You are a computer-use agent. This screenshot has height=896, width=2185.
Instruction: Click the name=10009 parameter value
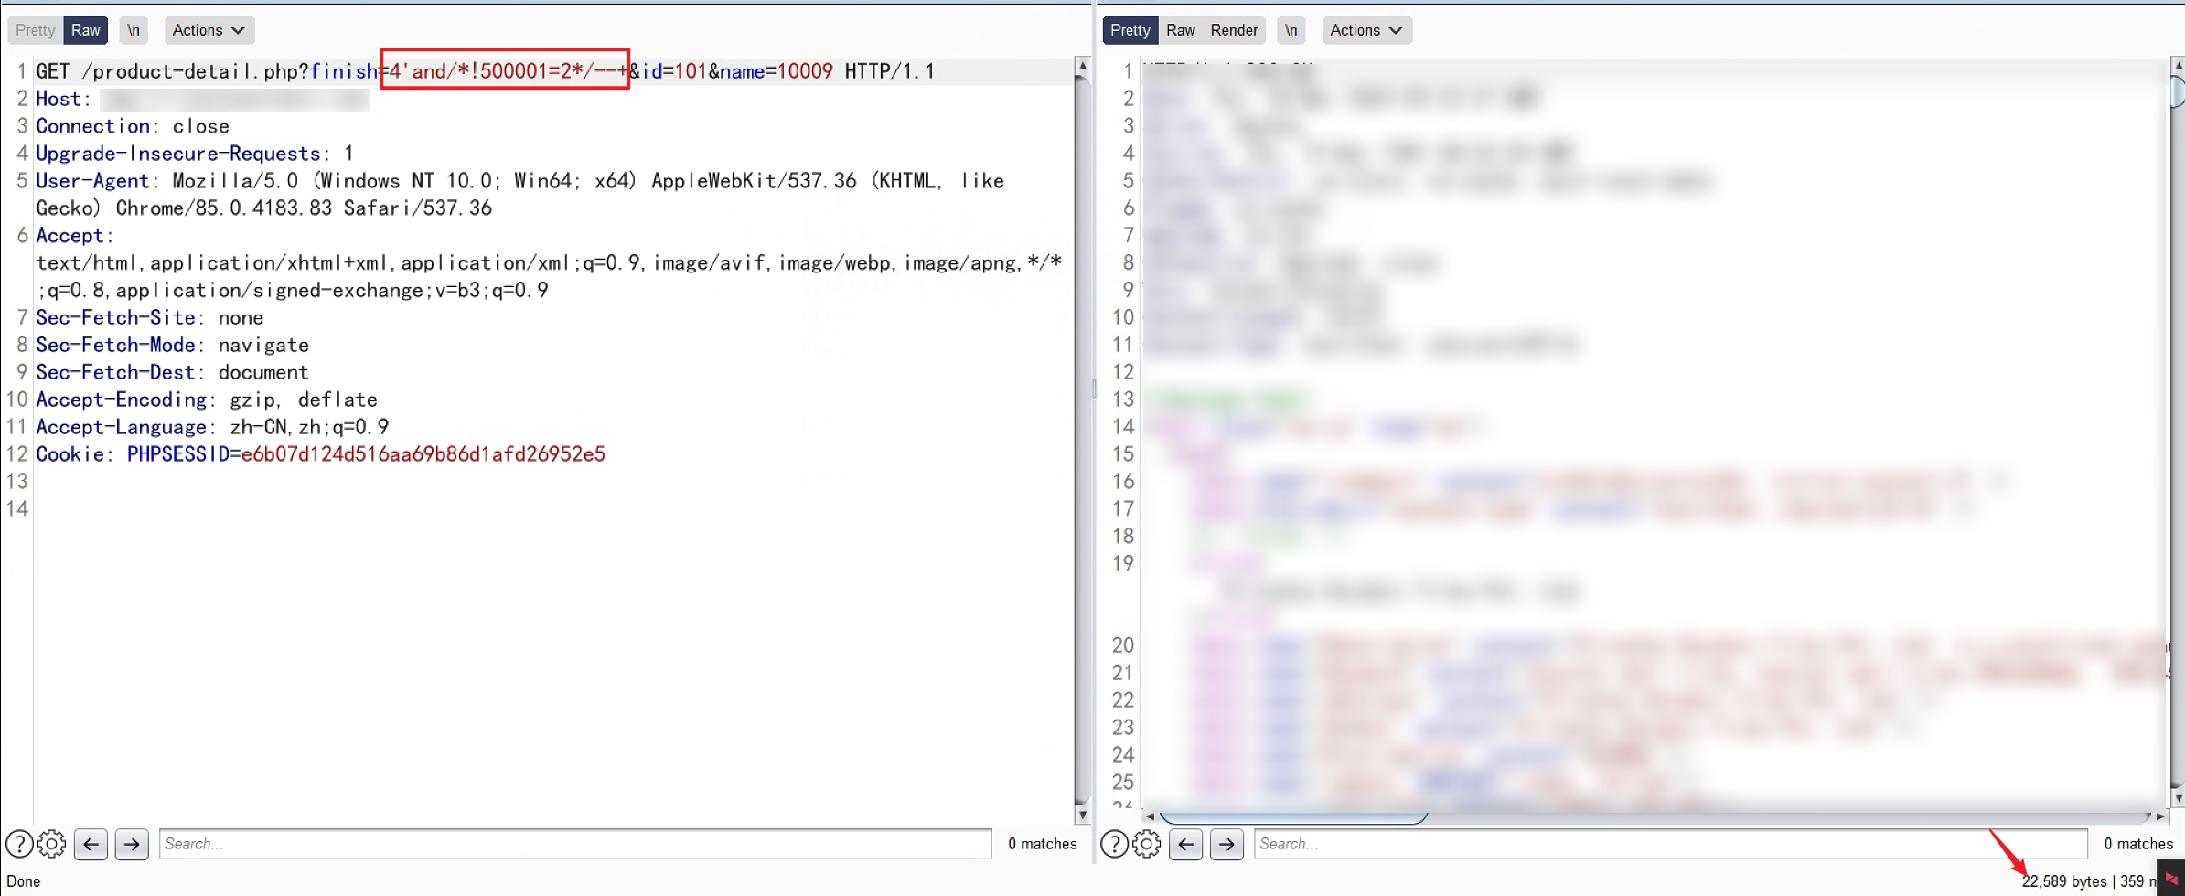point(805,71)
